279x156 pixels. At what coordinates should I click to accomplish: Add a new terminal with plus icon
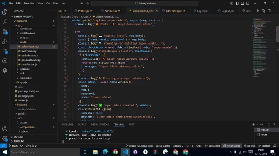[254, 125]
